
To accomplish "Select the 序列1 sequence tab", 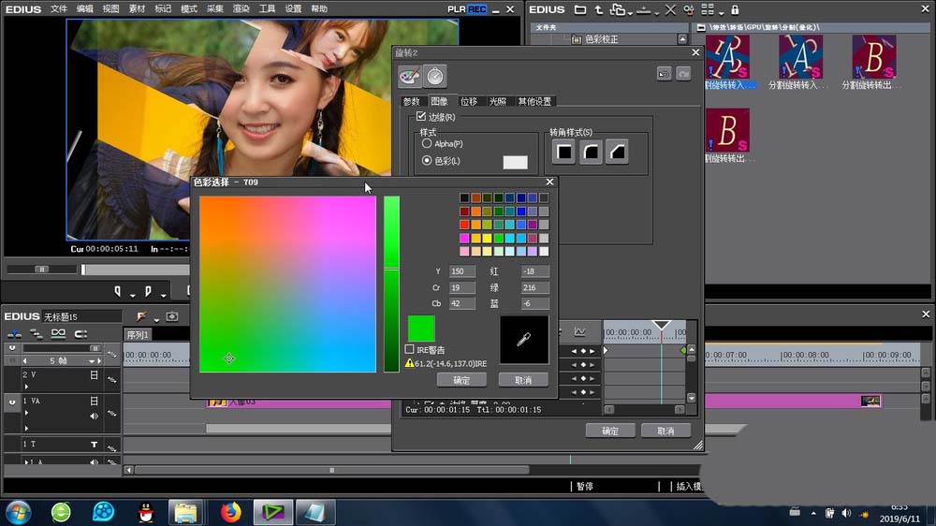I will 138,335.
